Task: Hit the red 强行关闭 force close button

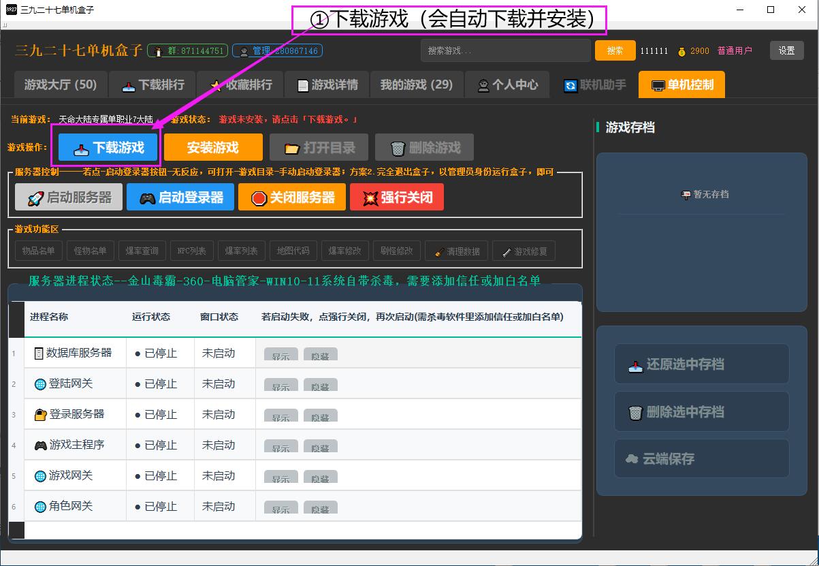Action: point(396,198)
